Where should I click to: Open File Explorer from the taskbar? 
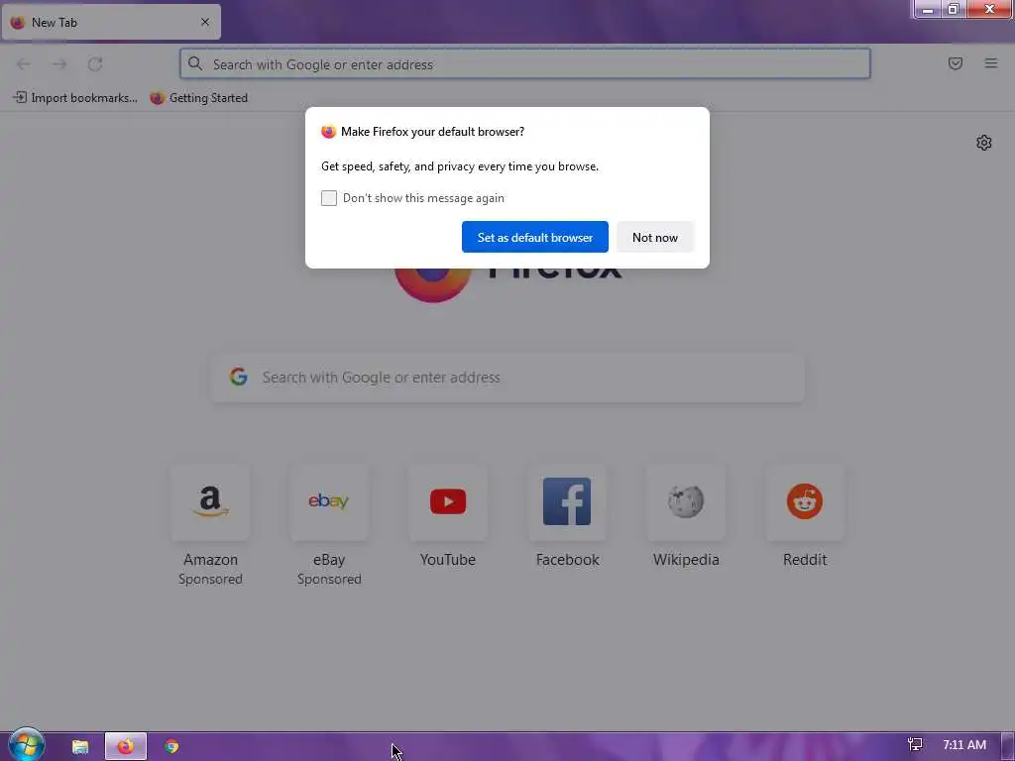(80, 747)
